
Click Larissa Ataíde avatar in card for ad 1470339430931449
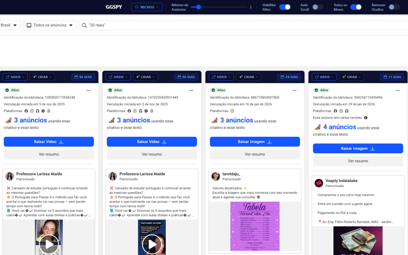coord(113,176)
